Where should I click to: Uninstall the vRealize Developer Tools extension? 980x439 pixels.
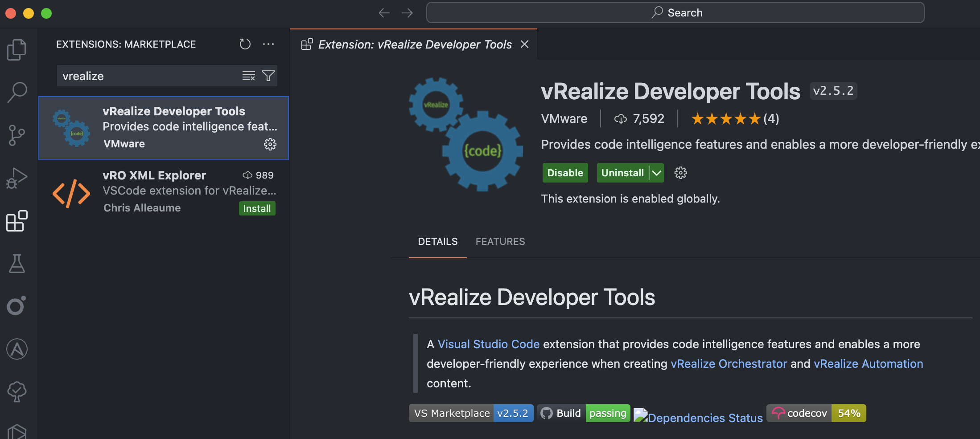click(x=622, y=173)
